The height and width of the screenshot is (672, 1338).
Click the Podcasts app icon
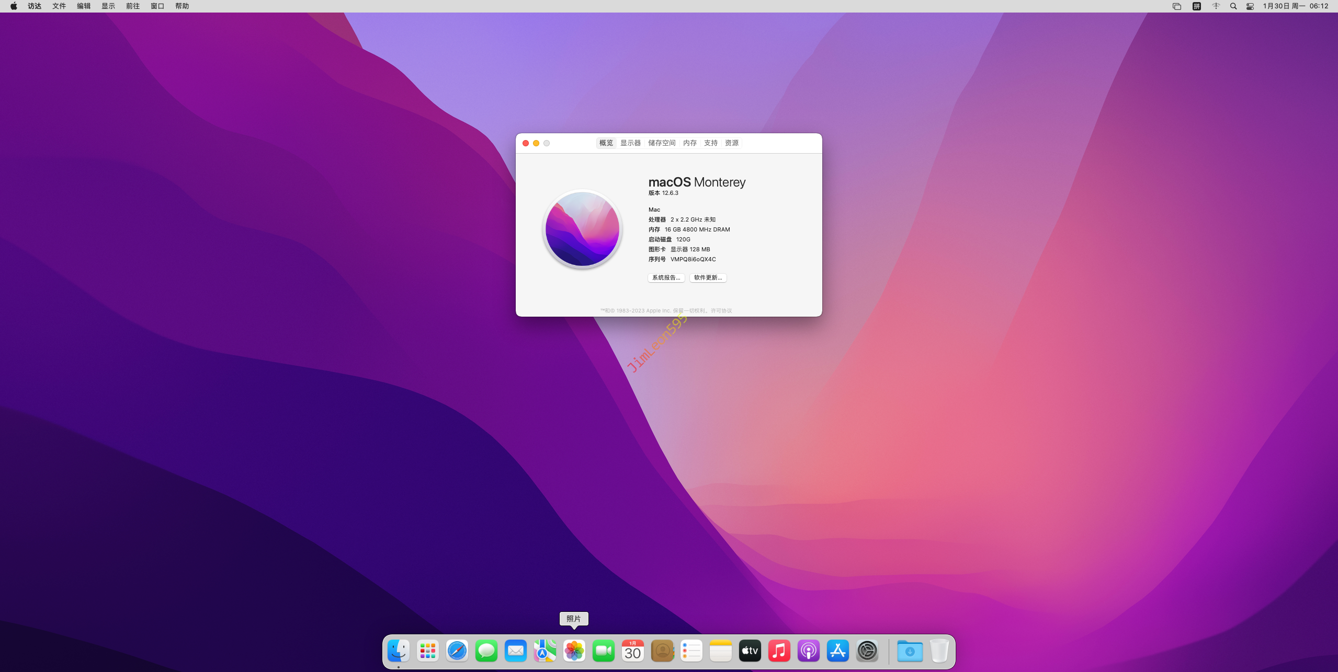[808, 651]
